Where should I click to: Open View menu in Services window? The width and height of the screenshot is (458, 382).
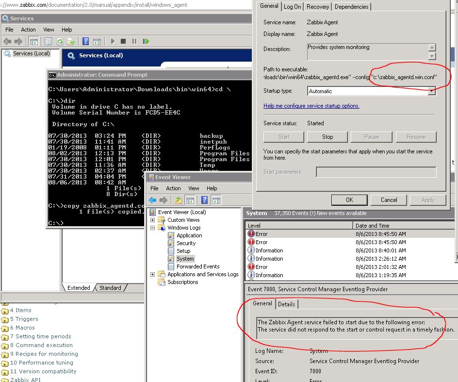49,30
